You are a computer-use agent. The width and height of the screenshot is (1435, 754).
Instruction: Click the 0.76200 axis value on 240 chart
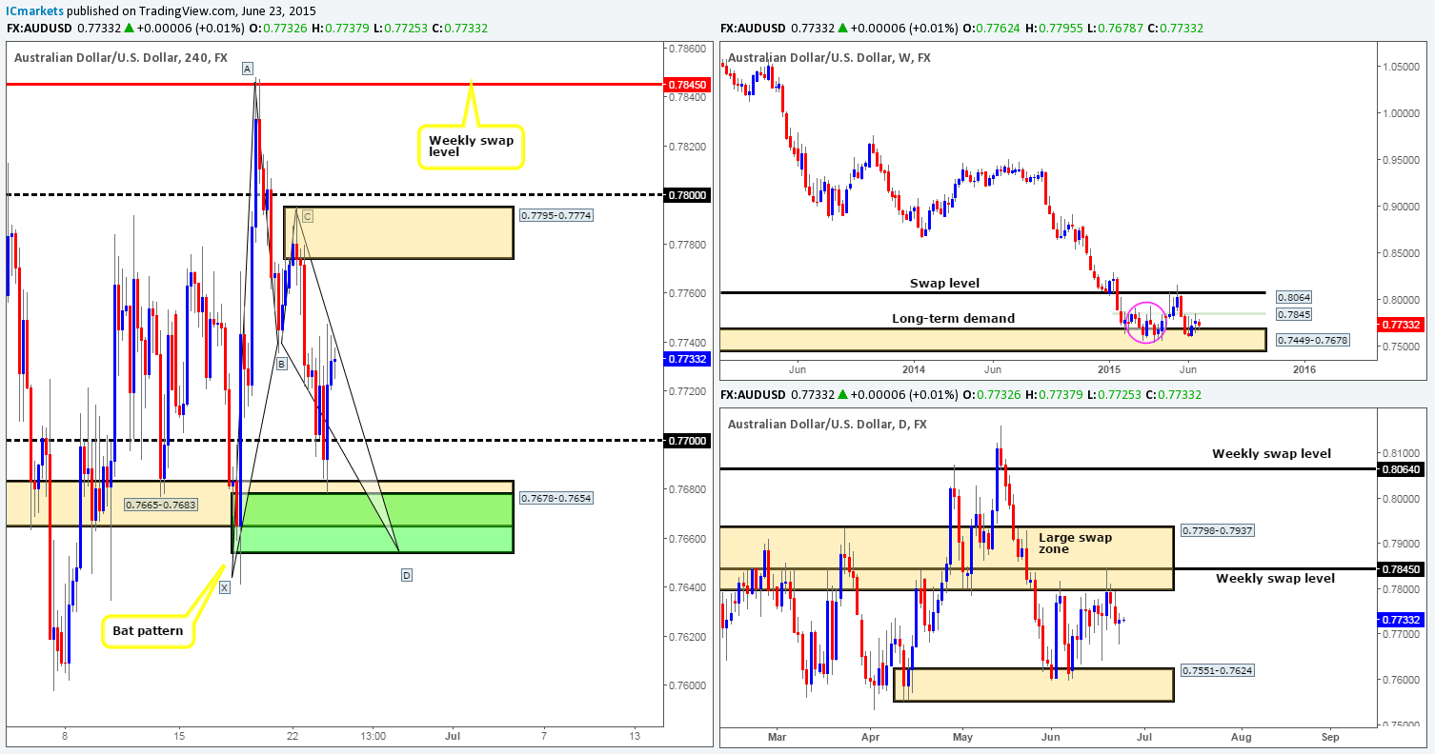pyautogui.click(x=687, y=636)
